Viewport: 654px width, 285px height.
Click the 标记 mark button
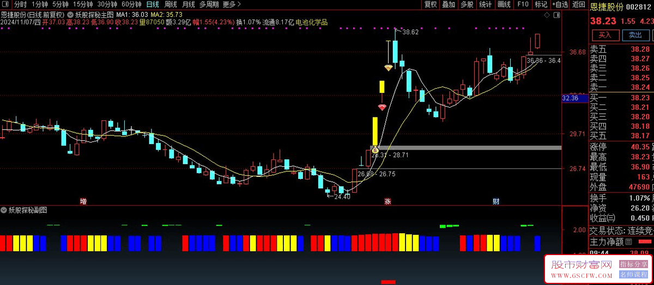(541, 4)
